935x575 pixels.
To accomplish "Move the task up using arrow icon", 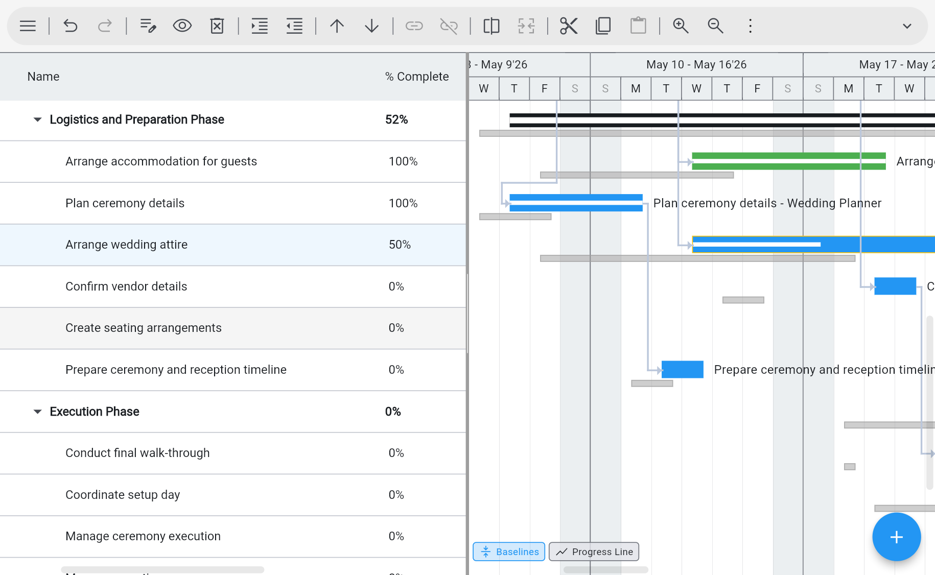I will coord(337,26).
